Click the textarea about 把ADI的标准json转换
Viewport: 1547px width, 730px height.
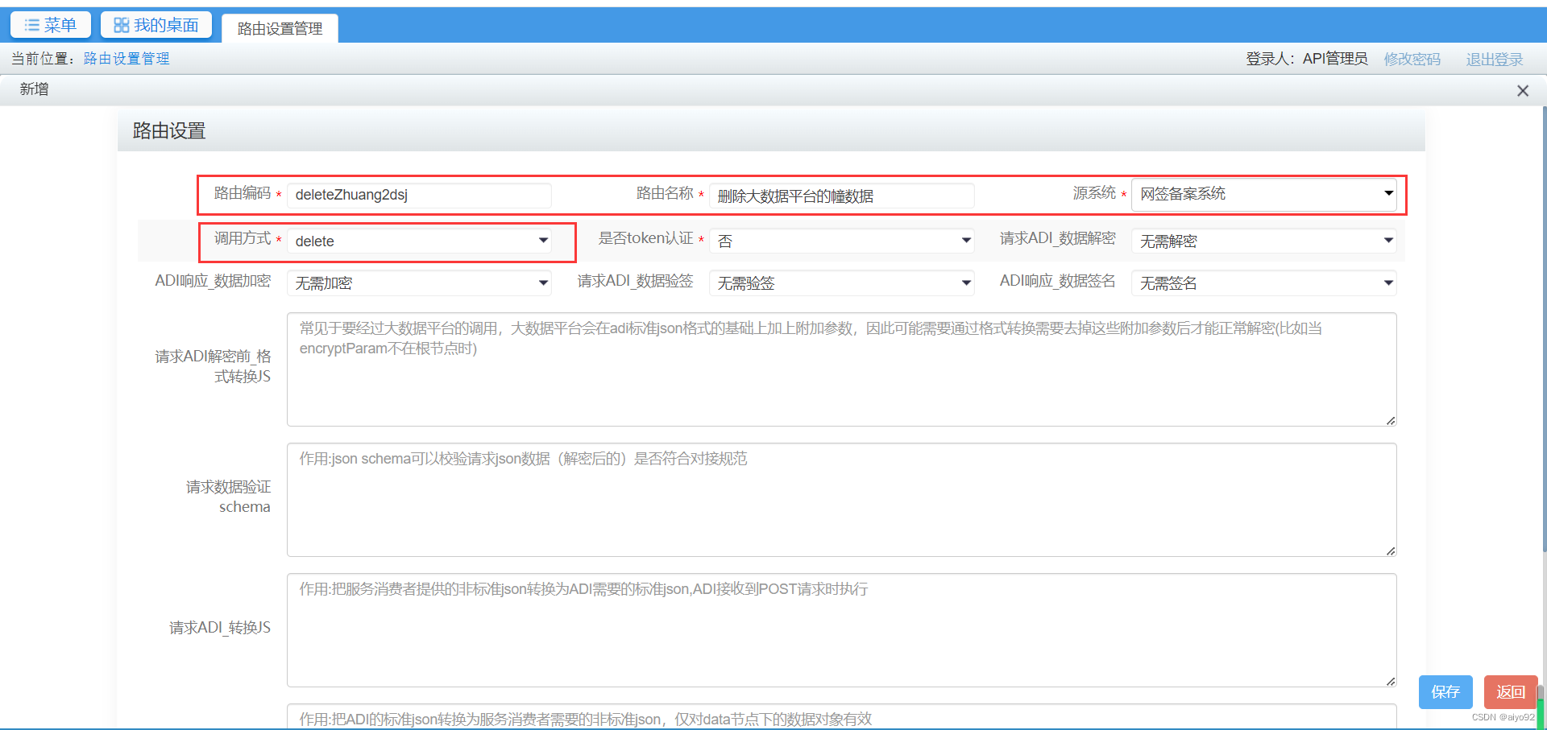click(x=841, y=717)
